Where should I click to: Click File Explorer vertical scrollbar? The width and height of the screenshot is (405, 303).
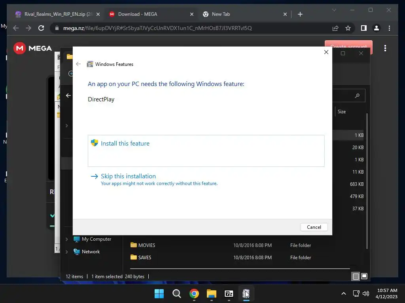click(367, 181)
